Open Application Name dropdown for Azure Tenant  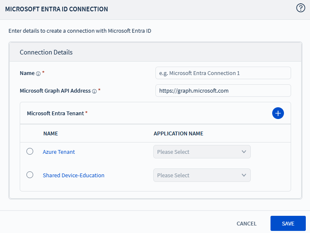pyautogui.click(x=202, y=152)
